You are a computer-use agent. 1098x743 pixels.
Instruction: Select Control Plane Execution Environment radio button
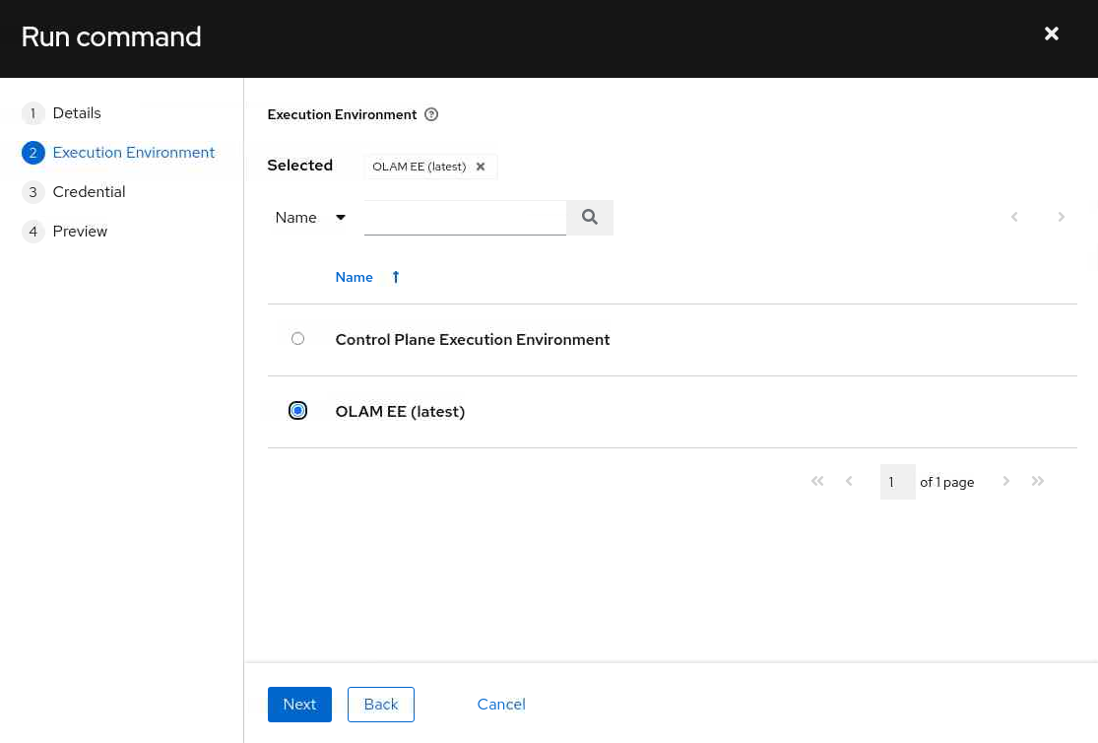(x=297, y=339)
